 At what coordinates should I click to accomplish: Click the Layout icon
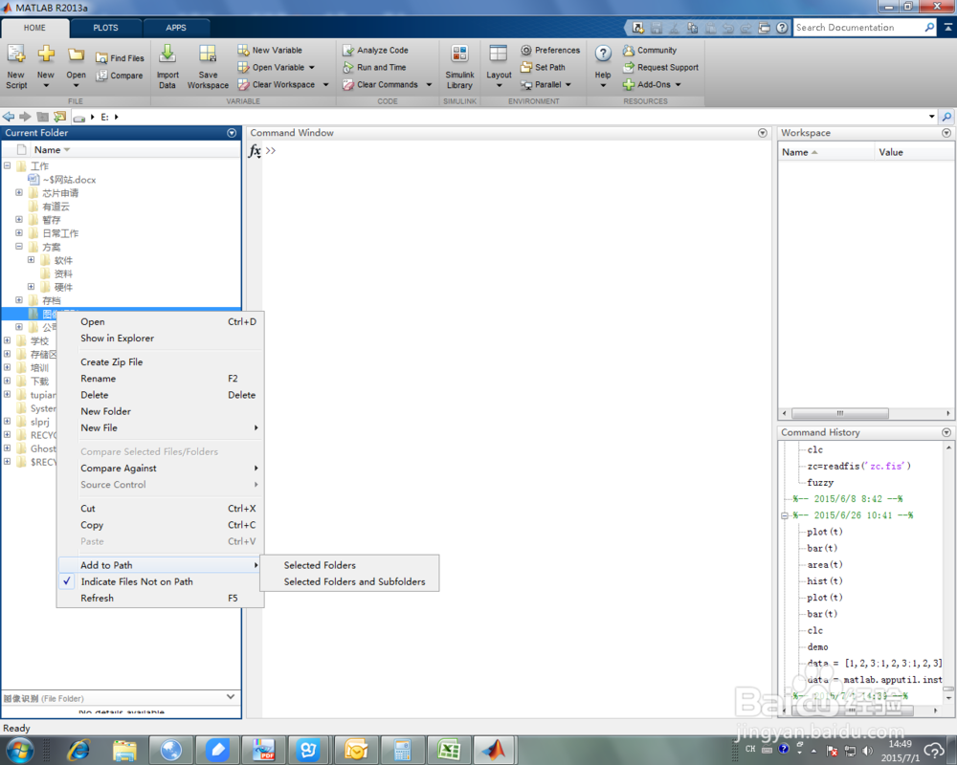click(x=498, y=54)
